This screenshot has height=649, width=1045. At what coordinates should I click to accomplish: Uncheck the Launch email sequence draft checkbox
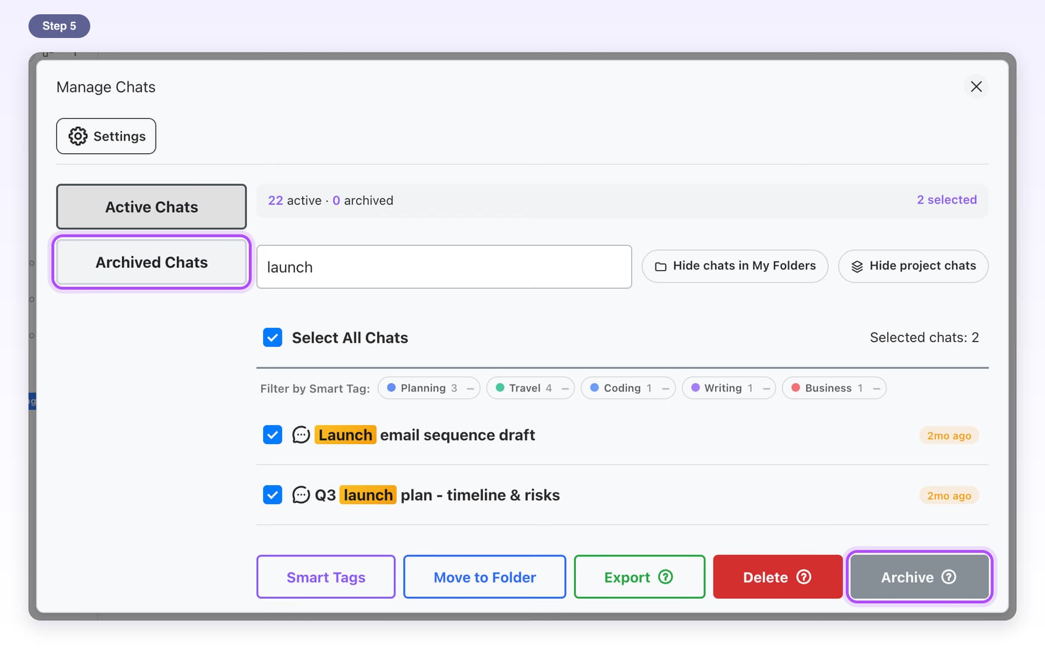273,435
